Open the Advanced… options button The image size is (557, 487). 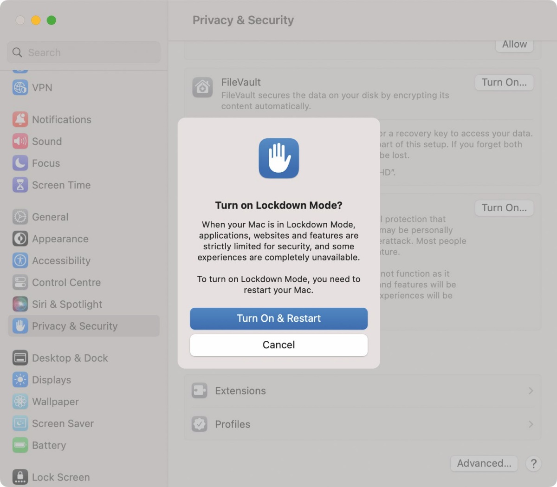484,463
